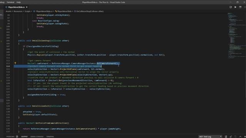Switch to the DEBUG CONSOLE panel tab
Viewport: 246px width, 138px height.
(37, 136)
